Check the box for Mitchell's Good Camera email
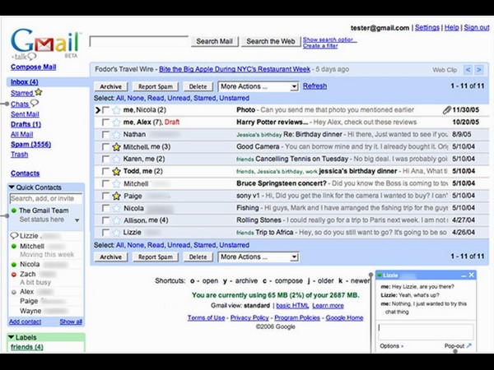This screenshot has width=494, height=370. coord(105,146)
